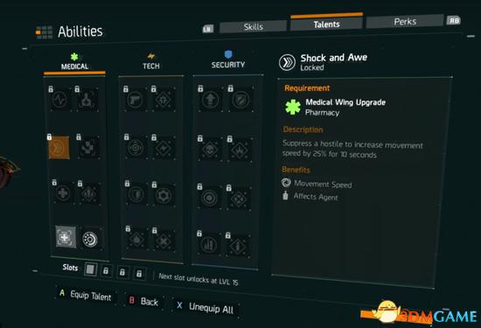
Task: Select the locked crosshair target talent icon
Action: [x=136, y=148]
